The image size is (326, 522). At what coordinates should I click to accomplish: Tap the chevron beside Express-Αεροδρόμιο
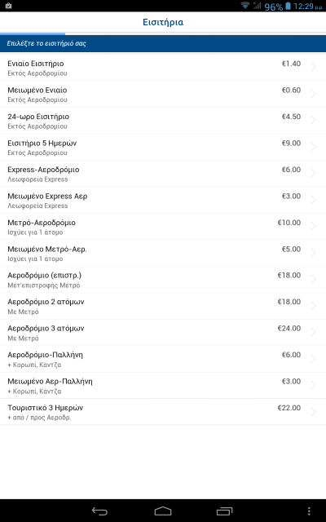coord(313,173)
